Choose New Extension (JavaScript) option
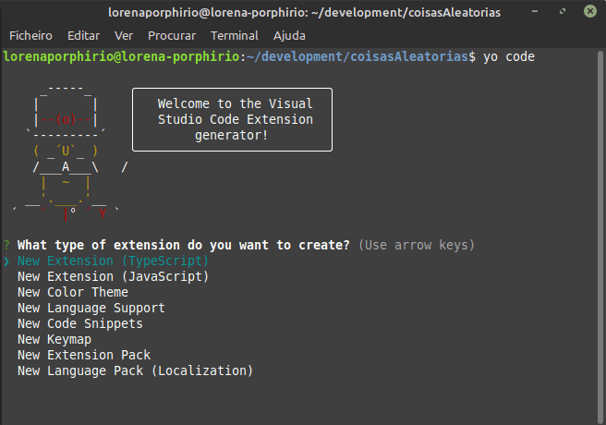The image size is (606, 425). pyautogui.click(x=113, y=276)
